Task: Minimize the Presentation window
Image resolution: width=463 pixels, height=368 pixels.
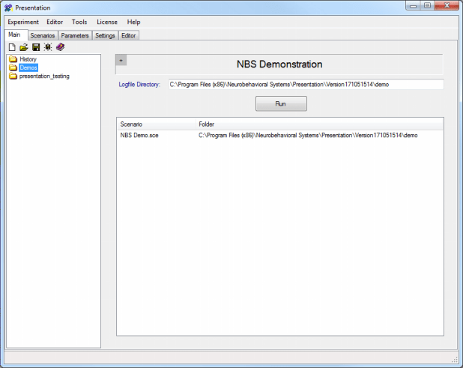Action: point(414,5)
